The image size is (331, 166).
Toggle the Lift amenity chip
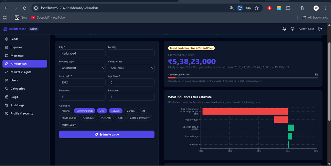[143, 111]
